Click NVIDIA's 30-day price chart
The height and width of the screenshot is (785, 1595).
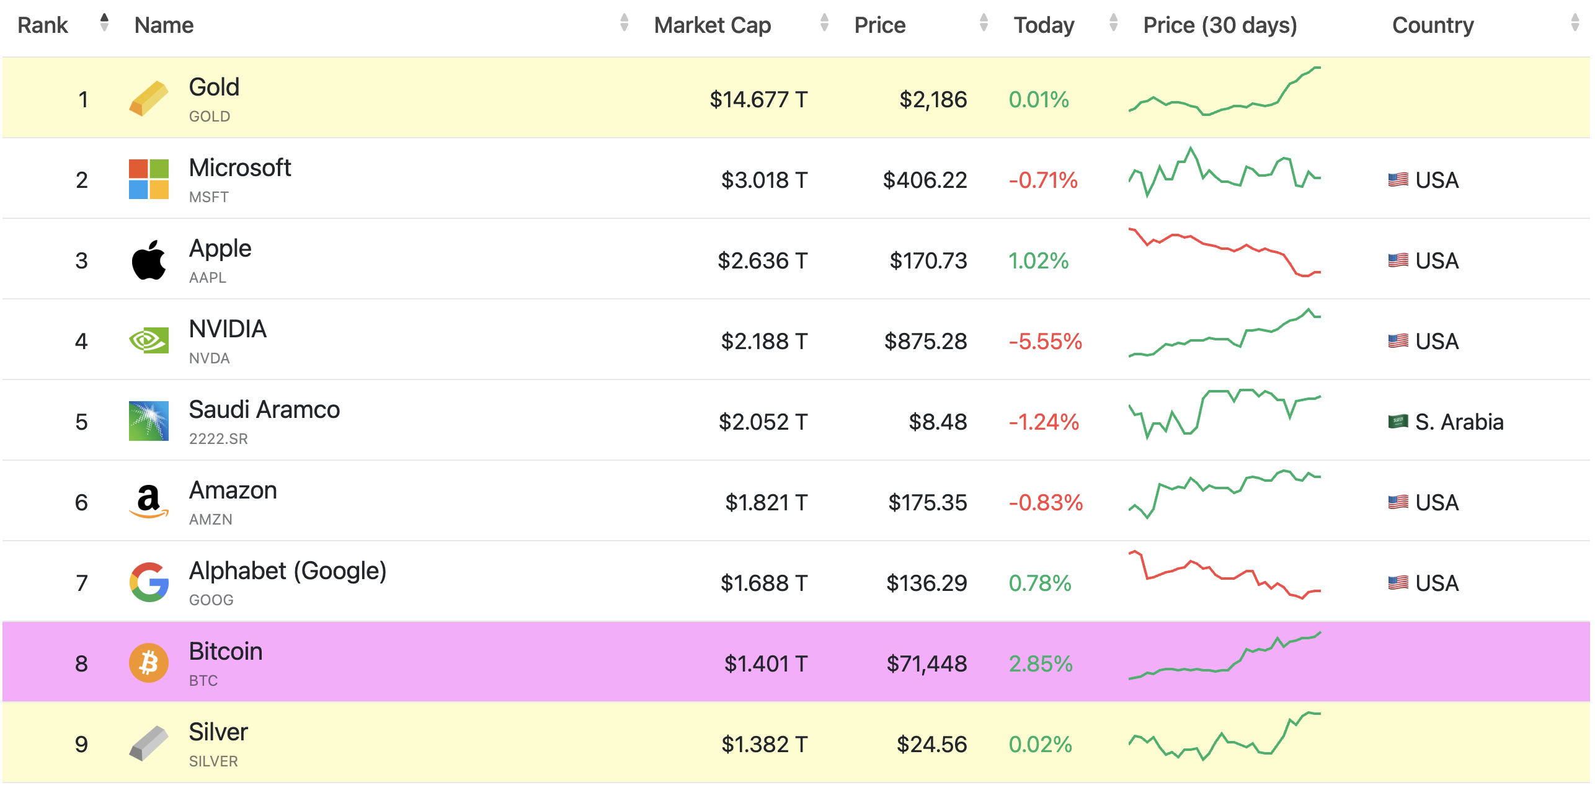tap(1224, 334)
